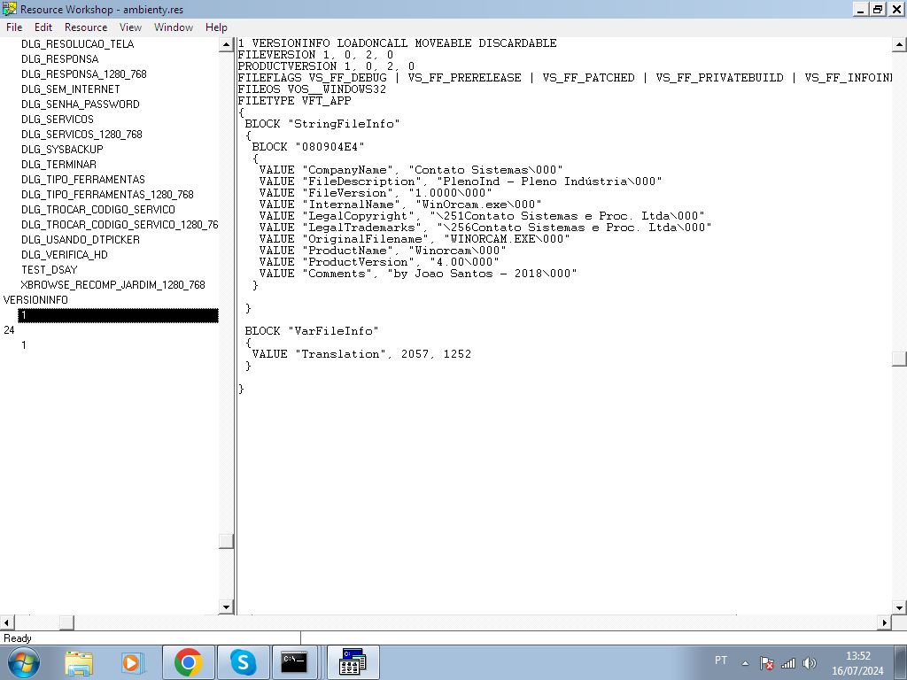Click the horizontal scrollbar left arrow
907x680 pixels.
pyautogui.click(x=7, y=622)
